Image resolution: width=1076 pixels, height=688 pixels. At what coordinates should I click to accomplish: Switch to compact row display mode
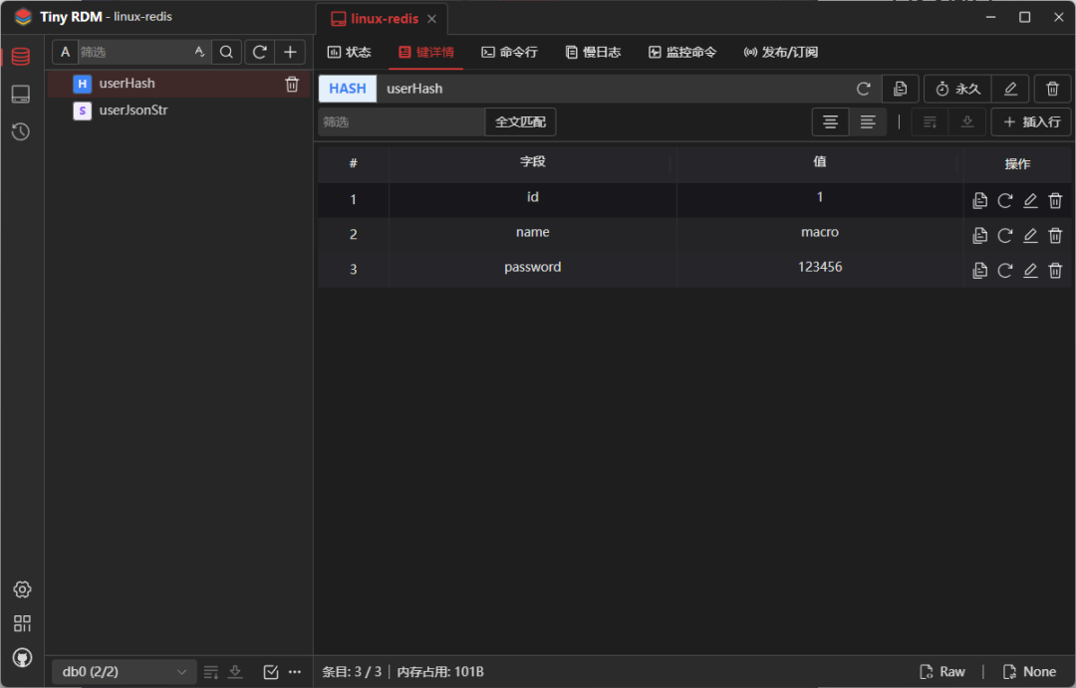(868, 121)
